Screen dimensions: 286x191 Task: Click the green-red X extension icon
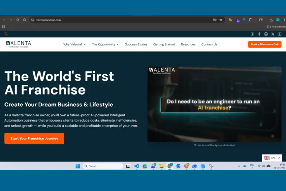(x=230, y=20)
